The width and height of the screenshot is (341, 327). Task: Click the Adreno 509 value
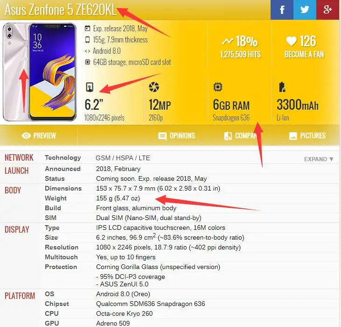(113, 323)
